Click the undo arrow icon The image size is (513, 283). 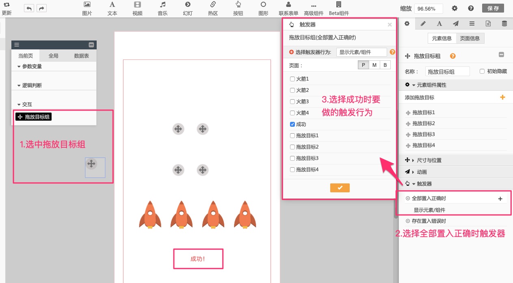(29, 8)
